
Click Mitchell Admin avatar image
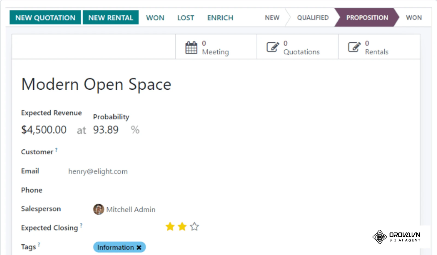pos(99,209)
